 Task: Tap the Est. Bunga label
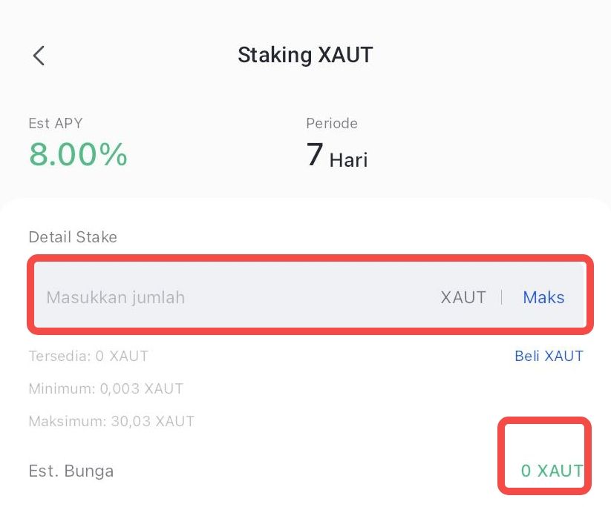pos(70,471)
